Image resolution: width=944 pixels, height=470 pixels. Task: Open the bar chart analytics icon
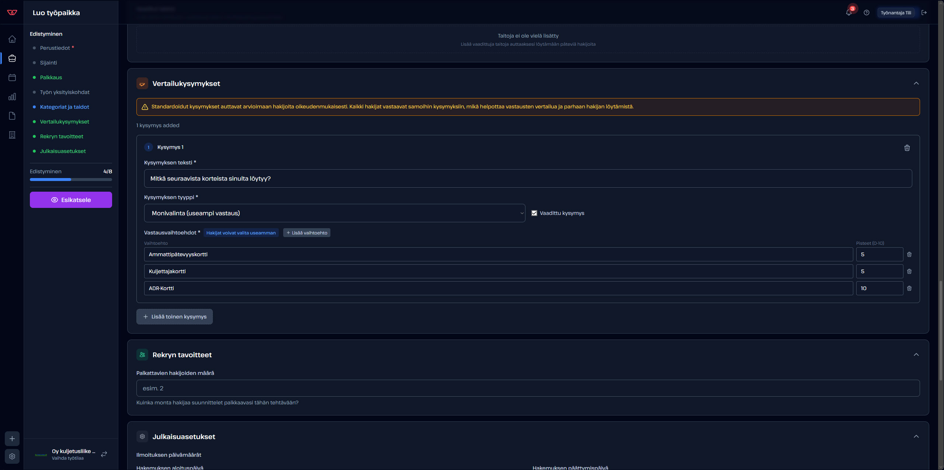[x=12, y=97]
